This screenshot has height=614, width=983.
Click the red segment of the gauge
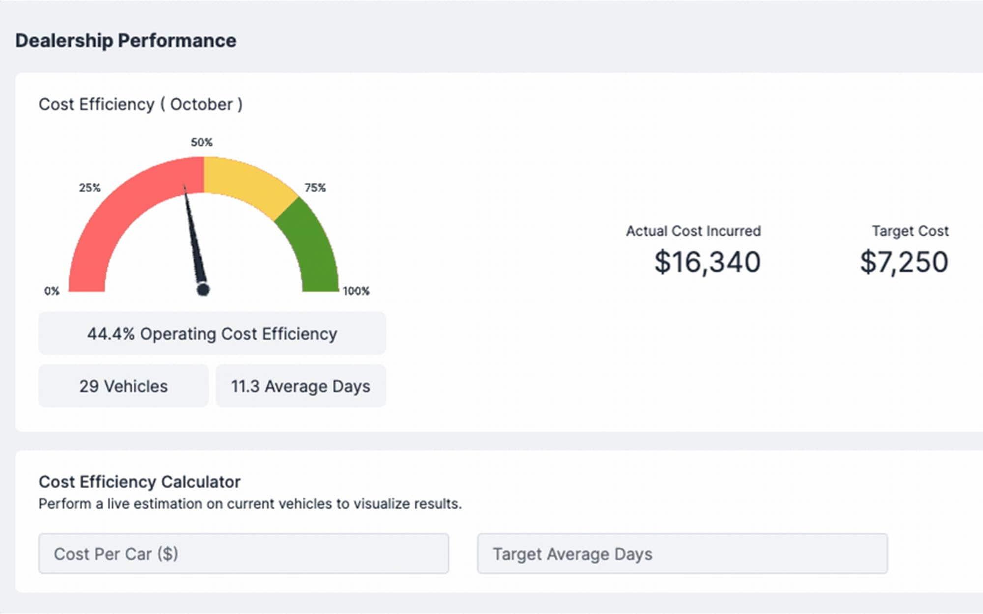click(x=113, y=211)
